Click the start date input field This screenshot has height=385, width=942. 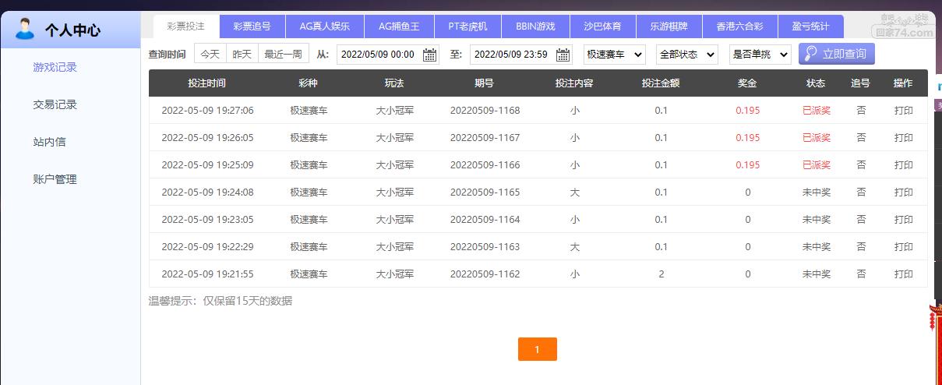378,55
